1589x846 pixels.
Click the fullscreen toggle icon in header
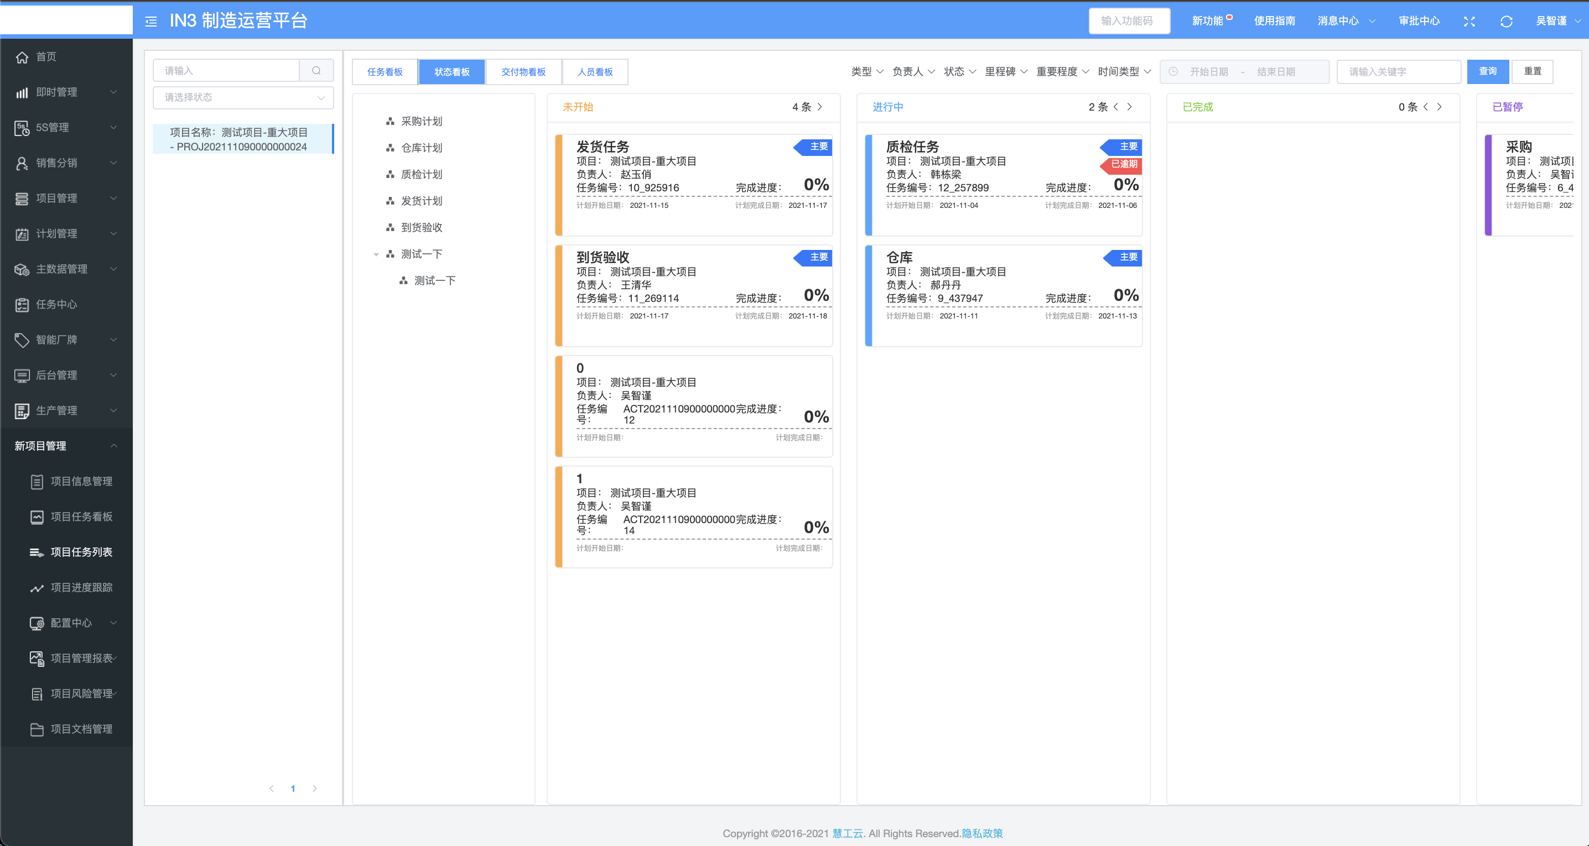click(x=1469, y=21)
